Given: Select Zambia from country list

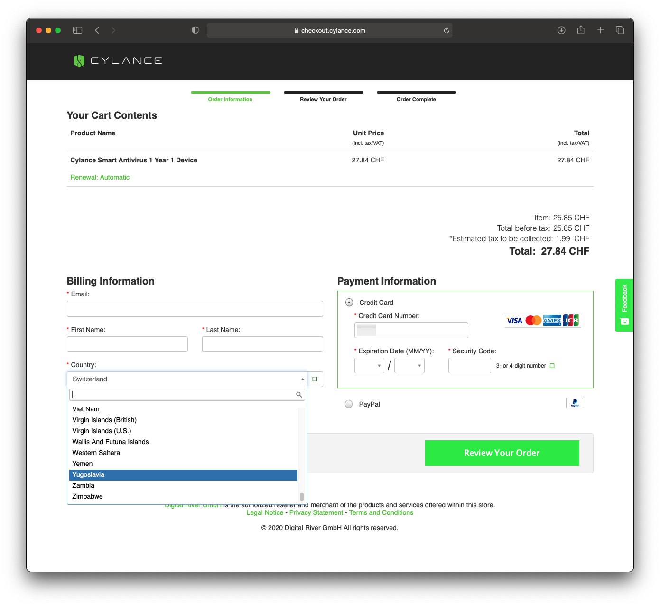Looking at the screenshot, I should (183, 486).
